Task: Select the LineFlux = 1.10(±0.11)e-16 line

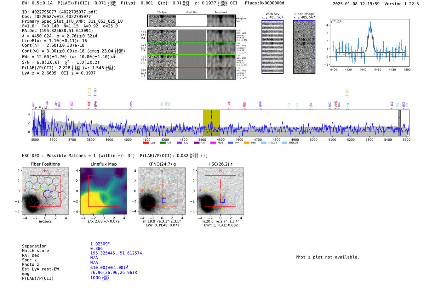Action: pos(54,41)
